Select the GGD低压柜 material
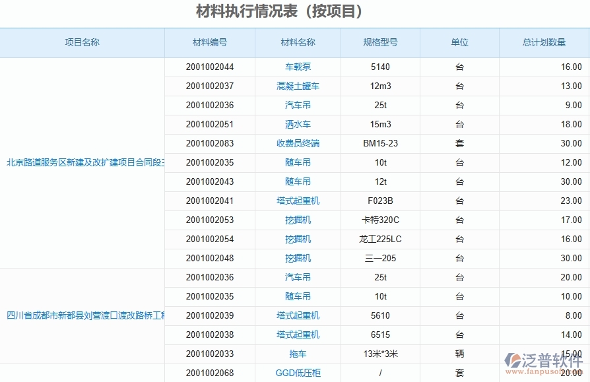Viewport: 590px width, 382px height. tap(296, 372)
